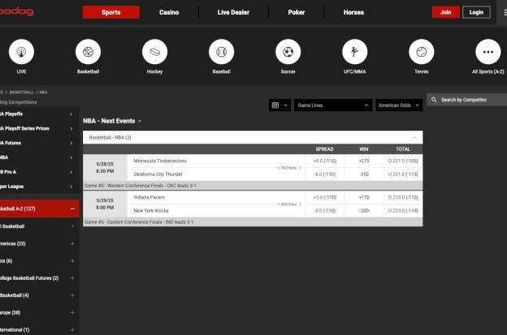
Task: Select the Baseball sport icon
Action: (x=221, y=53)
